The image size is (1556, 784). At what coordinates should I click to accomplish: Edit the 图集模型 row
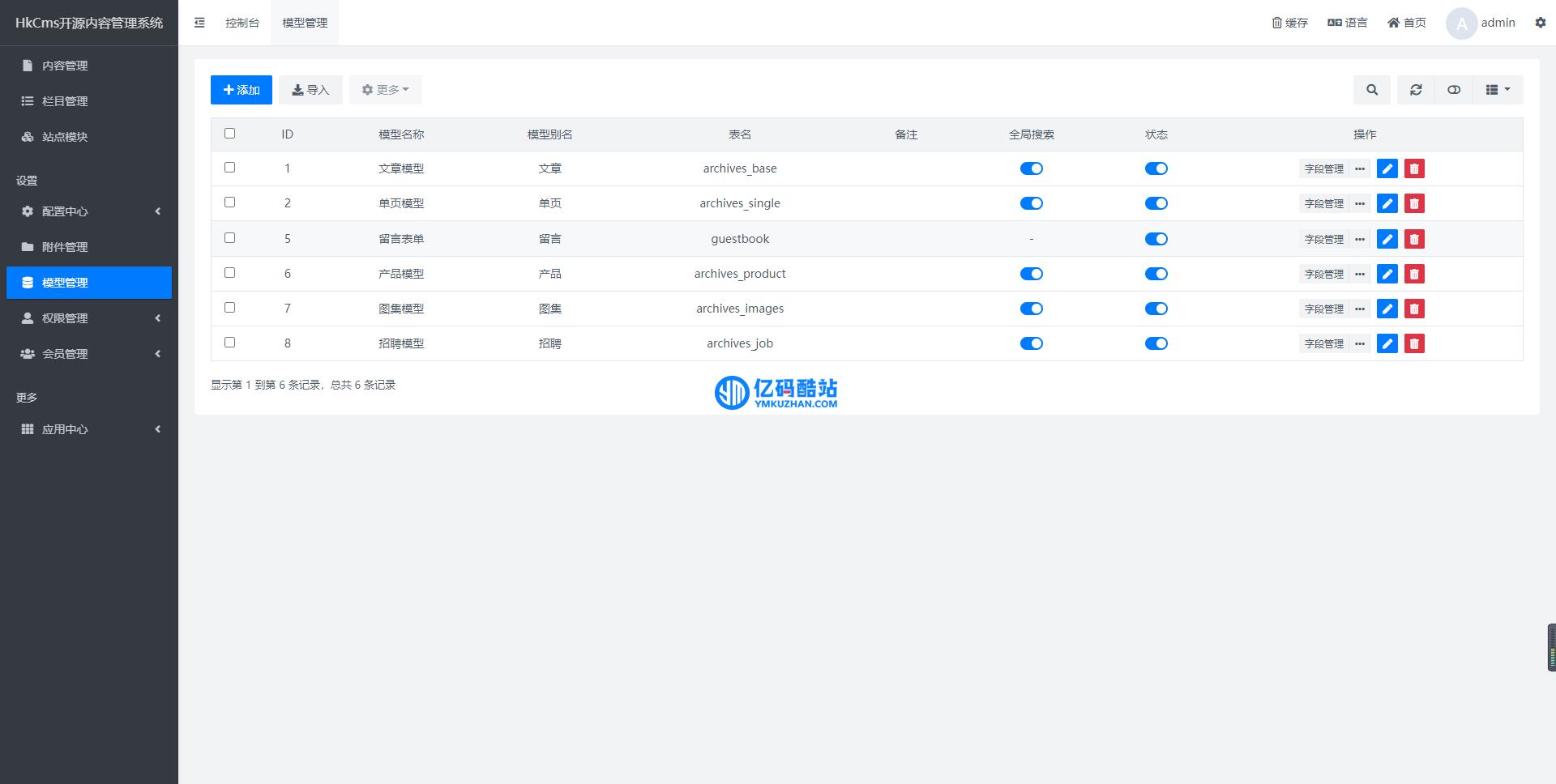pos(1387,309)
